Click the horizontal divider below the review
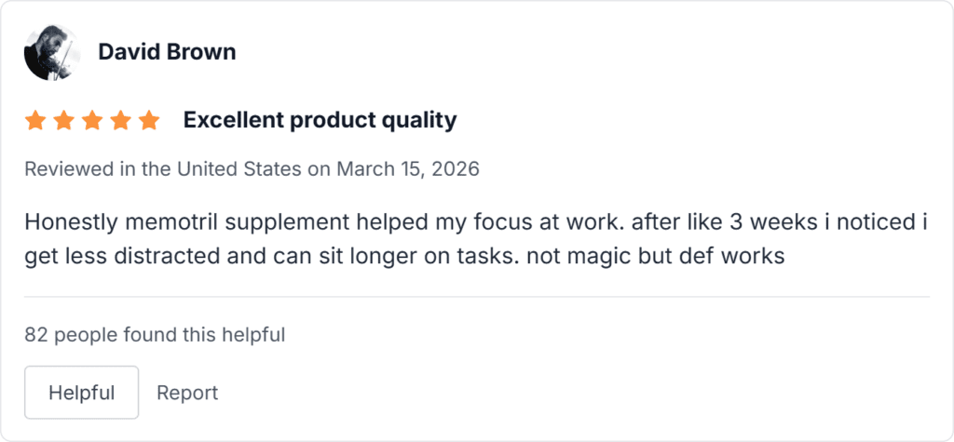 click(477, 297)
